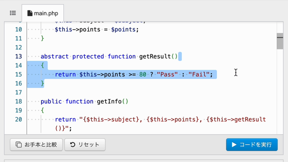Click the play triangle icon on run button
The width and height of the screenshot is (288, 162).
pyautogui.click(x=234, y=145)
